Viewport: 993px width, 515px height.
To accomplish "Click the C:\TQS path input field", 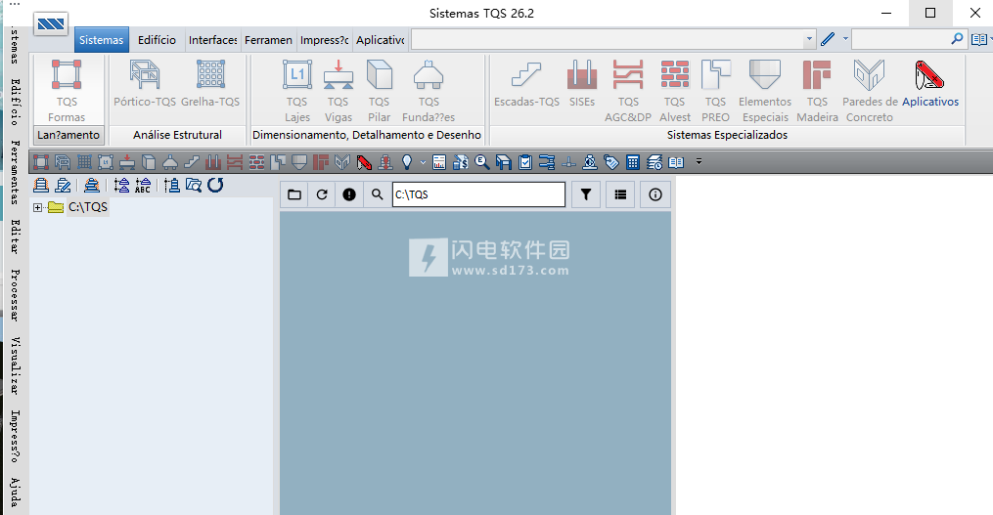I will [478, 194].
